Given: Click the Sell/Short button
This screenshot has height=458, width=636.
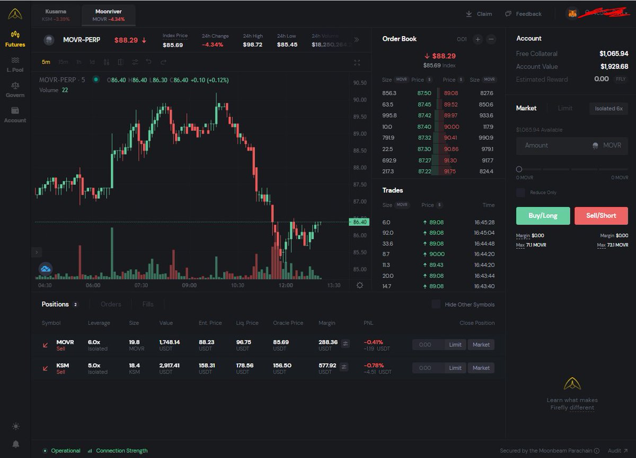Looking at the screenshot, I should (x=601, y=216).
